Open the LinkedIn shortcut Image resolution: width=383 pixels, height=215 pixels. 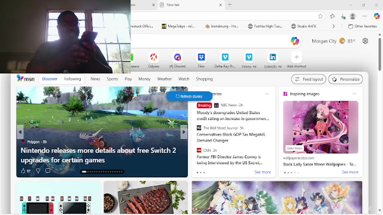click(x=273, y=60)
